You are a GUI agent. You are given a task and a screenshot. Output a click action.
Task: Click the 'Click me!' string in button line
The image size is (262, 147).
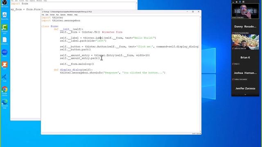(145, 47)
